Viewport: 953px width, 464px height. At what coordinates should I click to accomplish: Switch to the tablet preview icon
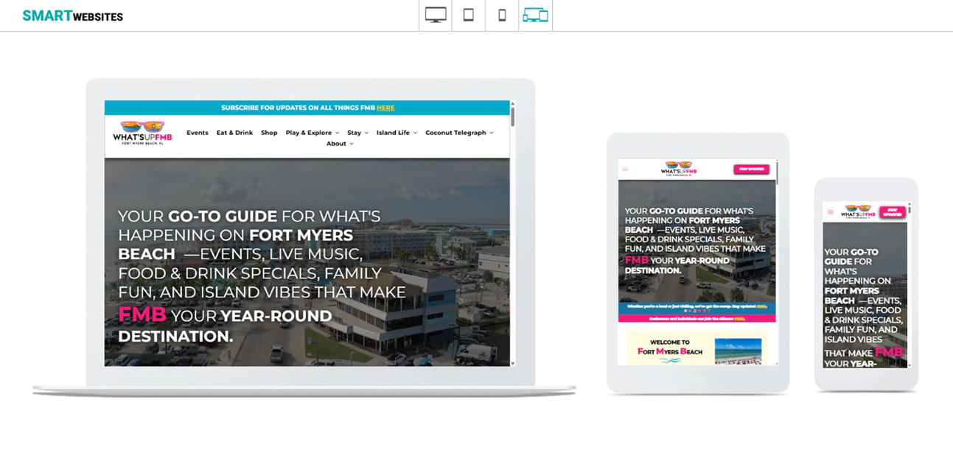[x=468, y=15]
